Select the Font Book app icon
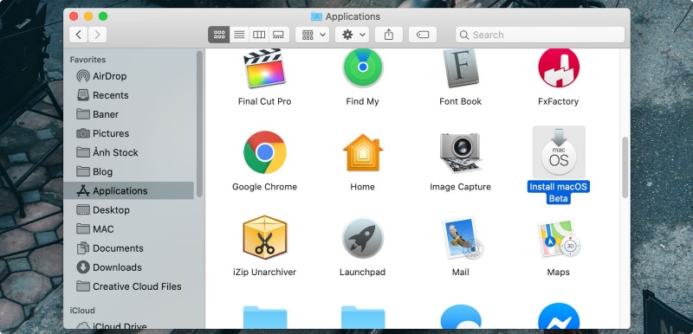The width and height of the screenshot is (693, 334). (x=461, y=68)
